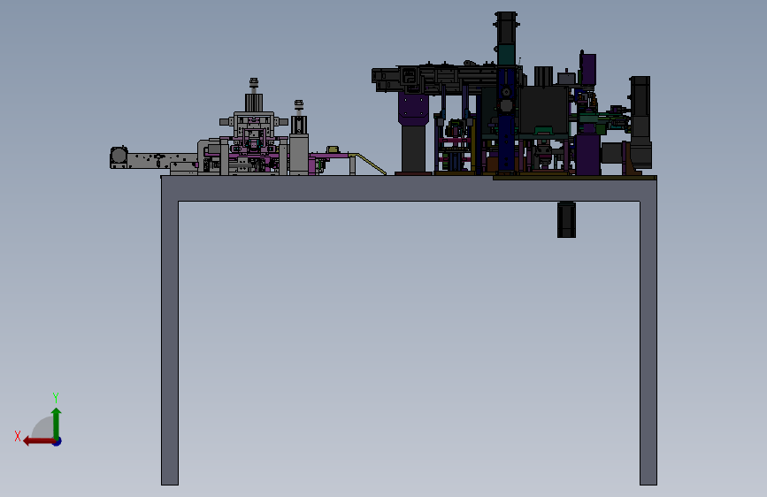Select the purple support column under the overhead rail
Image resolution: width=767 pixels, height=497 pixels.
point(413,110)
